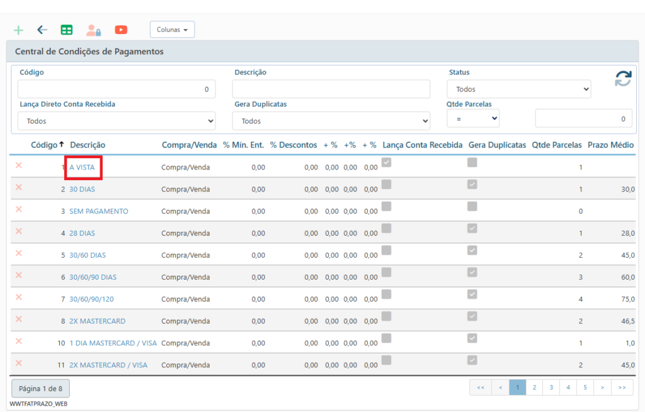Toggle Lança Conta Recebida for SEM PAGAMENTO
This screenshot has height=412, width=645.
pyautogui.click(x=386, y=206)
